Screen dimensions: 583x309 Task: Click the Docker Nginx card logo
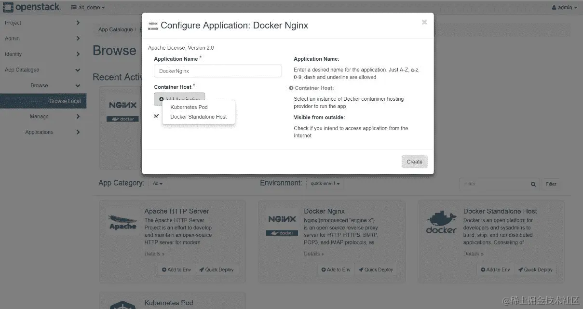(282, 225)
